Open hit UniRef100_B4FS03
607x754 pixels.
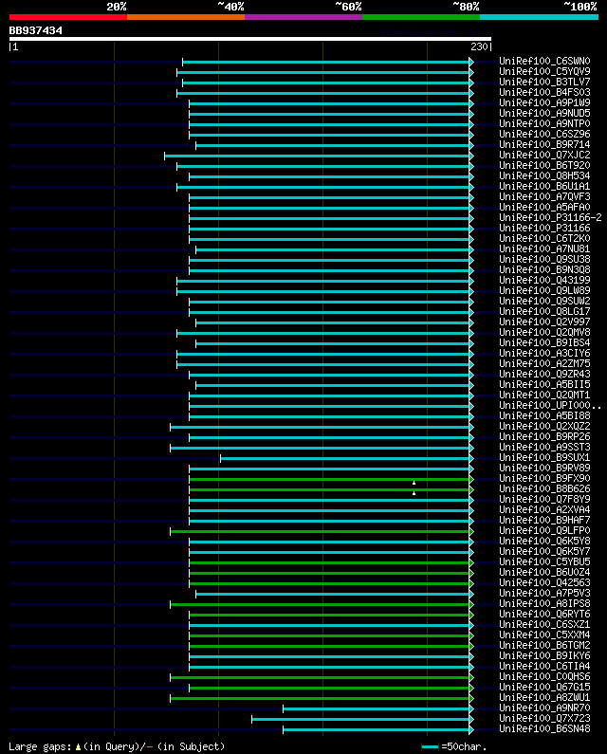544,92
